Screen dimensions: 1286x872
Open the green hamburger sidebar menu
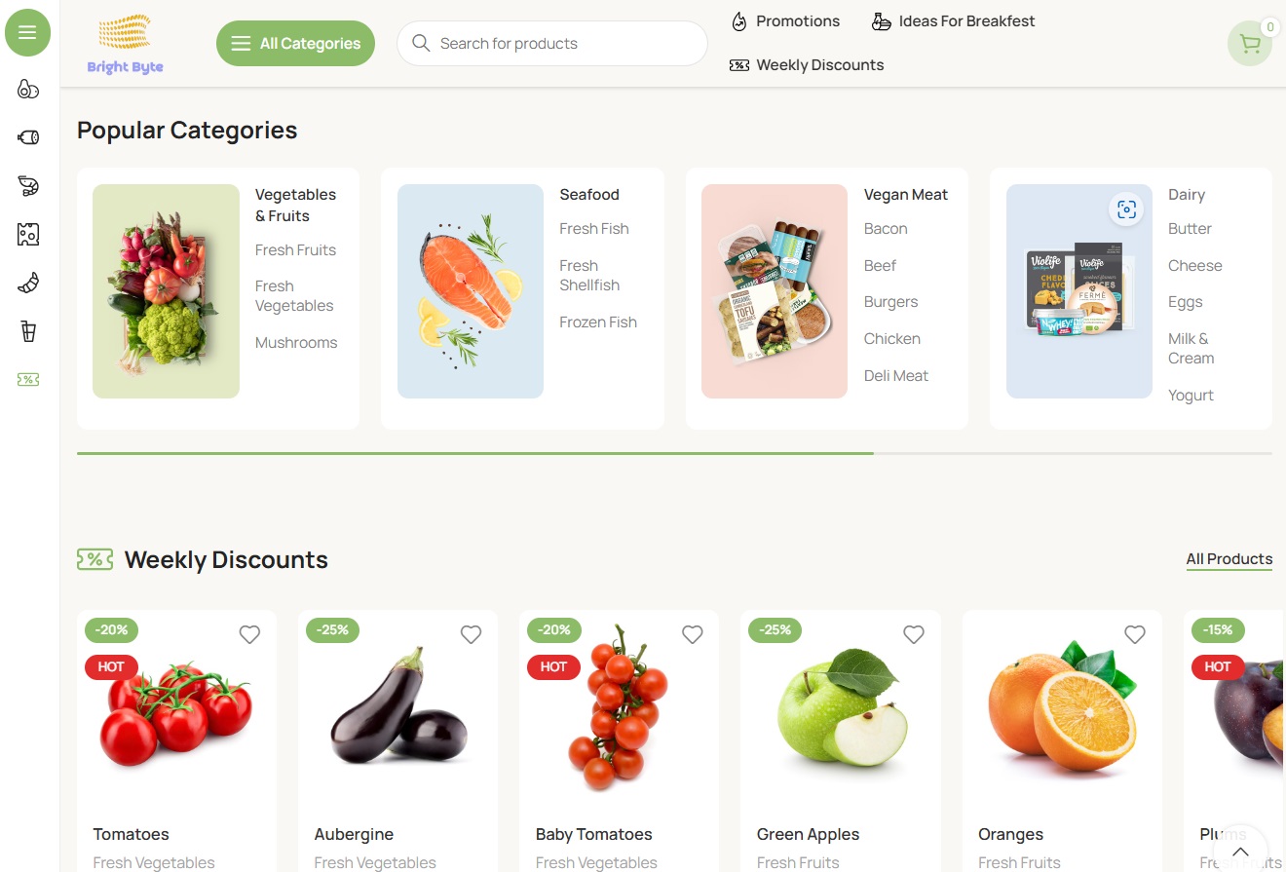27,32
